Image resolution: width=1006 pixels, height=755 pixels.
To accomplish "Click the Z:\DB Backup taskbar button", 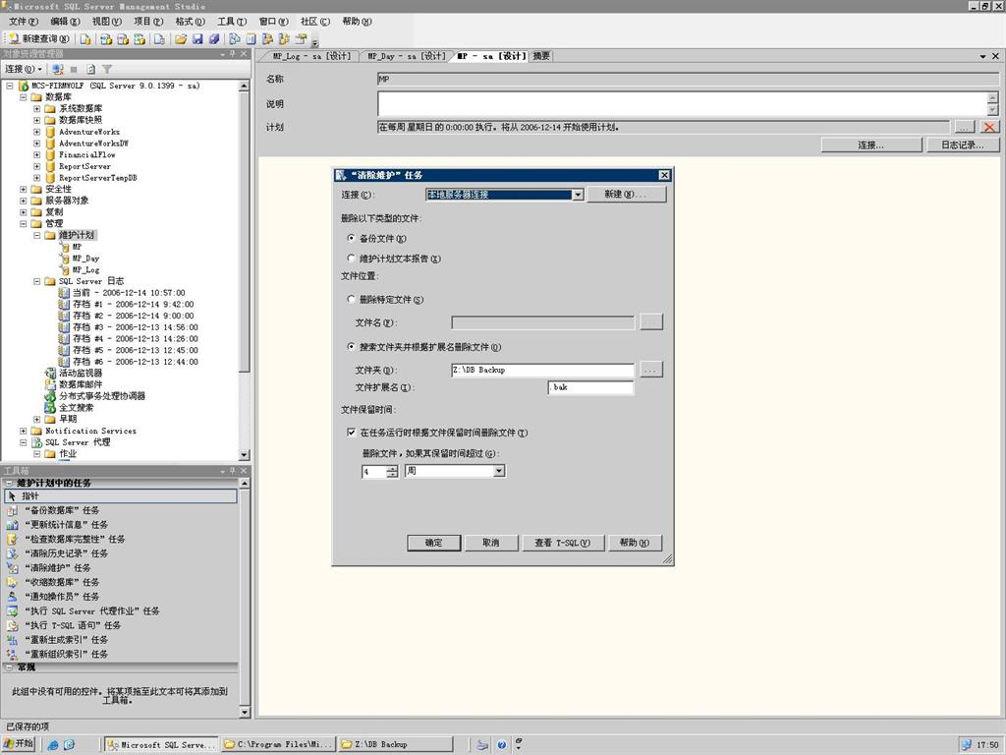I will (x=395, y=745).
